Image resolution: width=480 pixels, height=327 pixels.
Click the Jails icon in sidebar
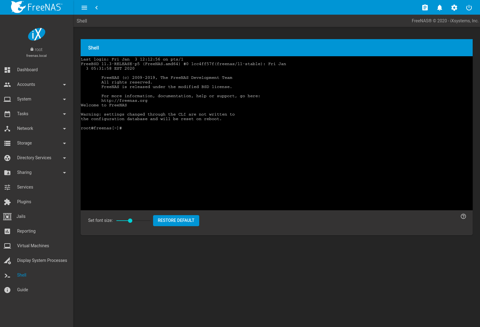click(x=7, y=216)
